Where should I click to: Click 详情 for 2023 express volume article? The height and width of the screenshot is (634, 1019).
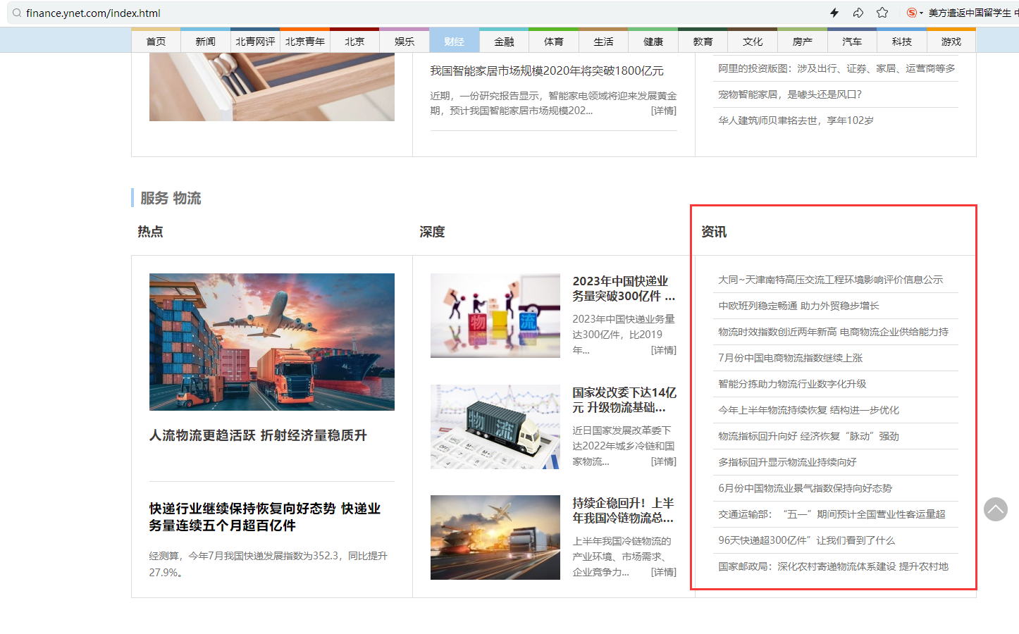click(x=664, y=350)
